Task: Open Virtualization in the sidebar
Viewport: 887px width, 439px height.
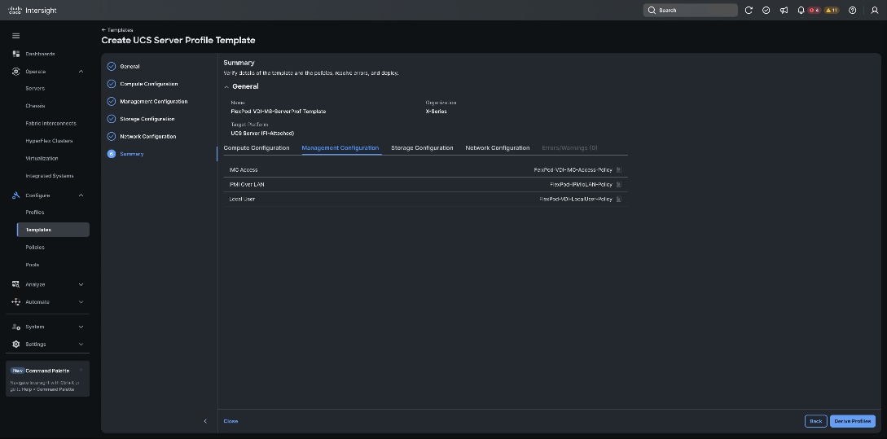Action: point(42,158)
